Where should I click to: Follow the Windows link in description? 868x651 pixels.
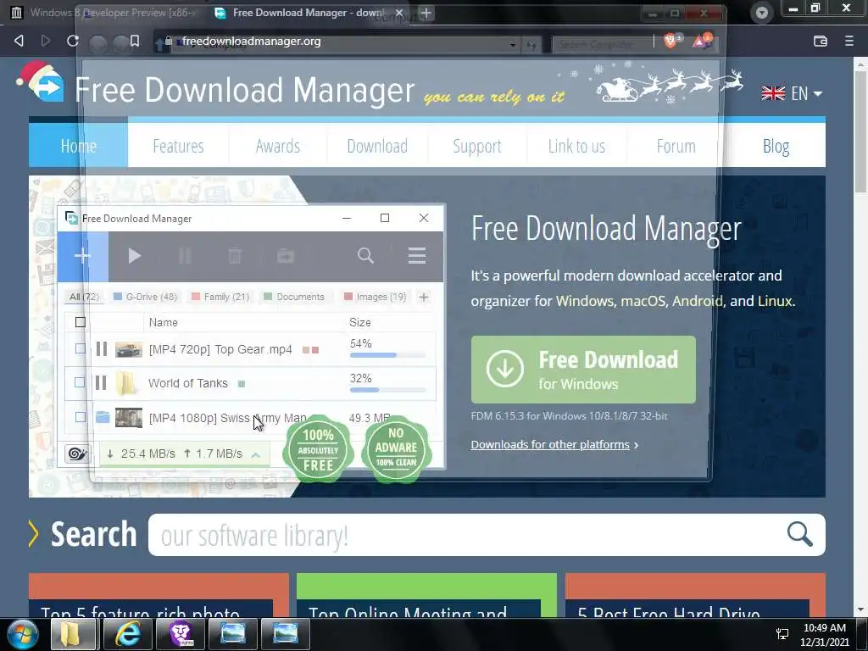click(x=585, y=301)
